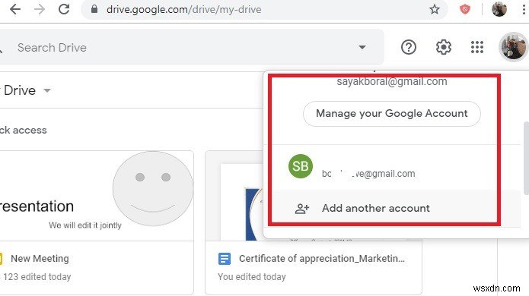The width and height of the screenshot is (529, 296).
Task: Click the "You edited today" text
Action: (x=252, y=277)
